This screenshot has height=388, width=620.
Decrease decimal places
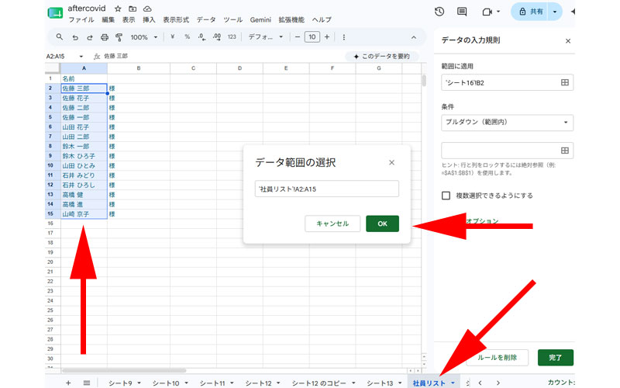(x=201, y=36)
